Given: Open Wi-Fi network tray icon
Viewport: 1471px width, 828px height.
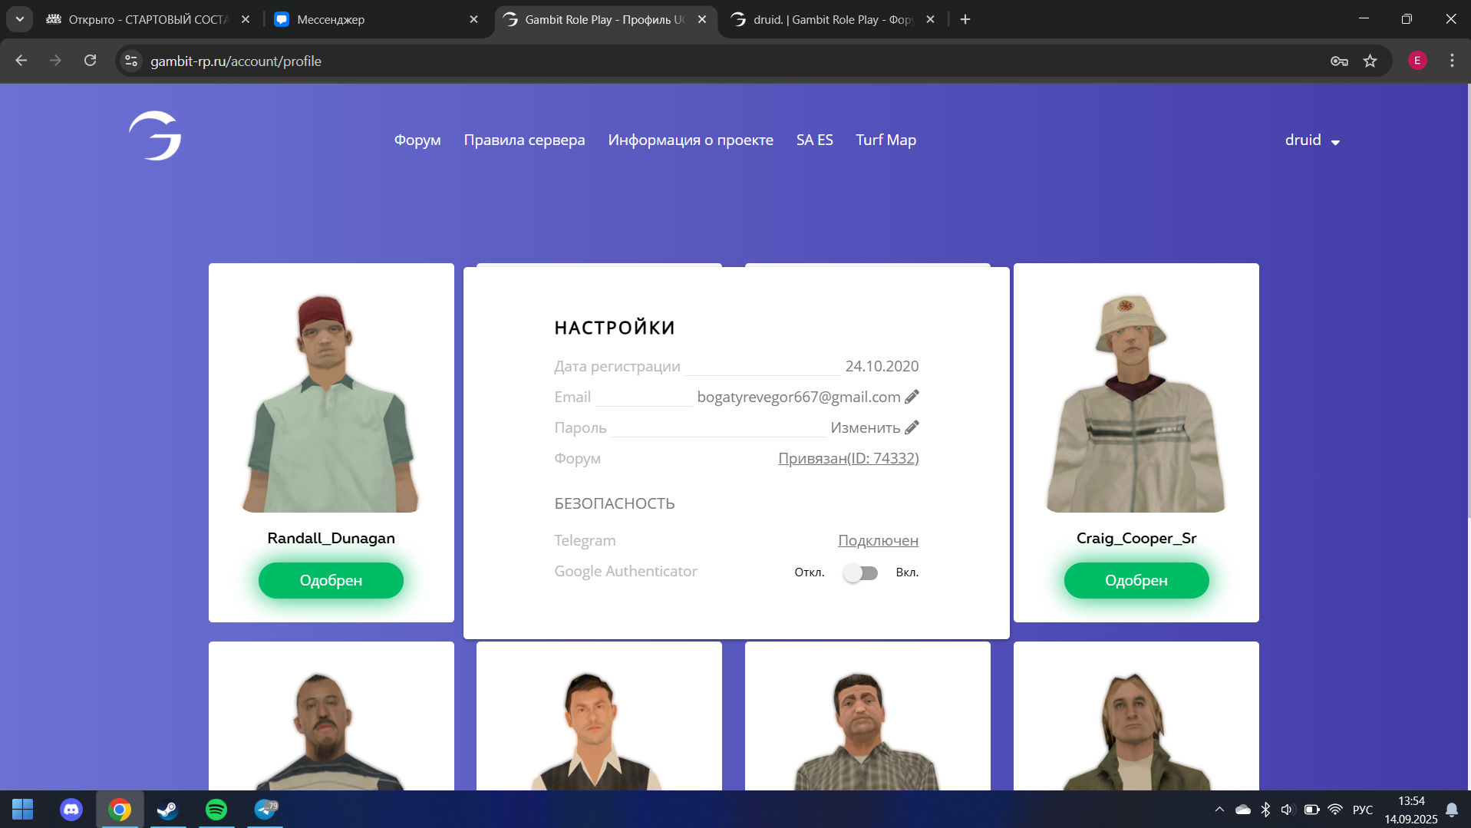Looking at the screenshot, I should coord(1335,810).
